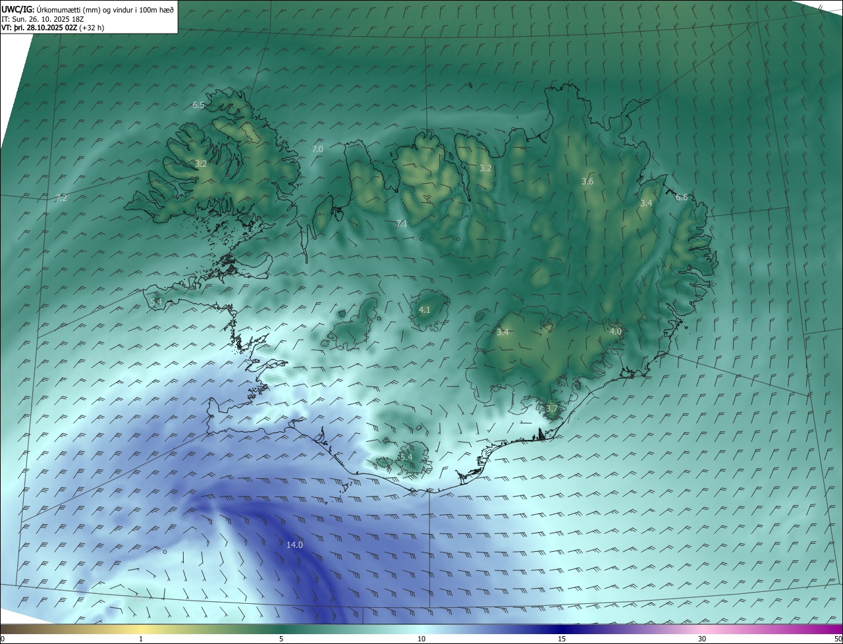Click the 3.7 value label

pyautogui.click(x=552, y=409)
